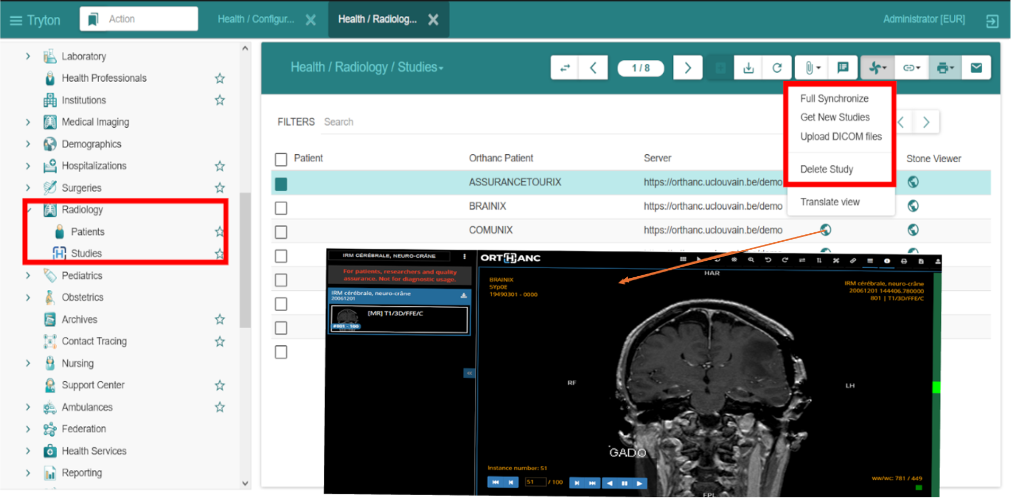The width and height of the screenshot is (1011, 501).
Task: Check the BRAINIX row checkbox
Action: (281, 208)
